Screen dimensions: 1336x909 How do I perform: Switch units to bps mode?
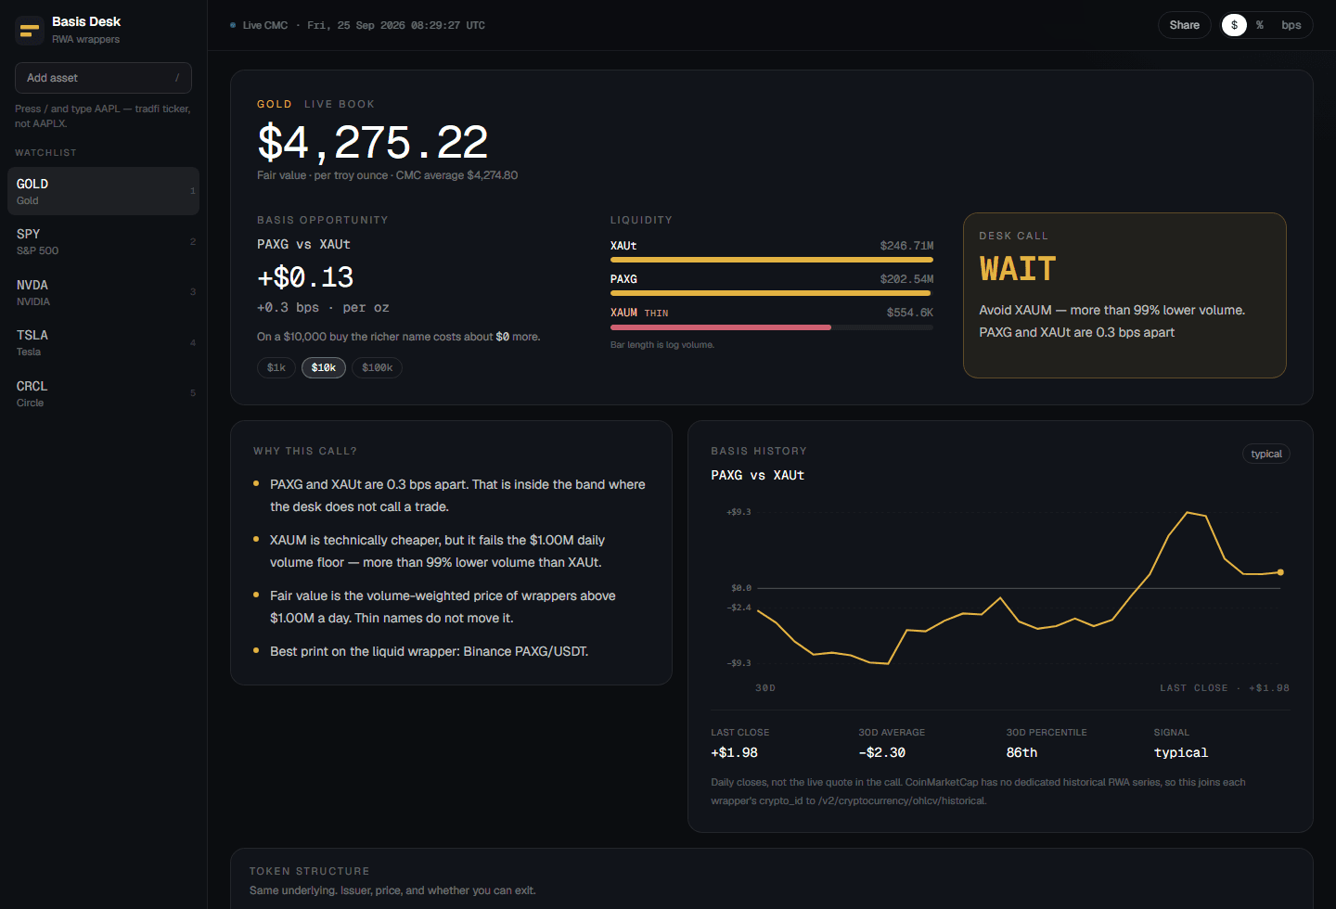click(x=1291, y=25)
